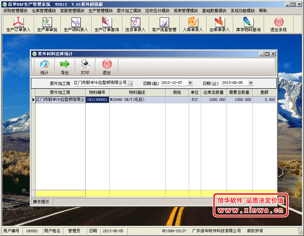Screen dimensions: 304x236
Task: Open 仓库管理模块 menu
Action: [44, 11]
